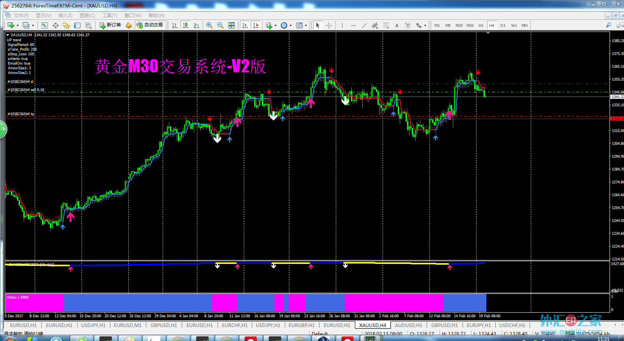Click the tile windows icon

[231, 25]
